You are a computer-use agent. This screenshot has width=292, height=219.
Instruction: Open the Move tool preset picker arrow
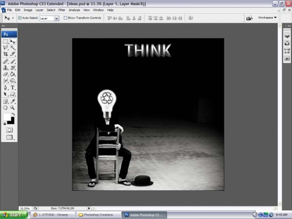(x=13, y=18)
